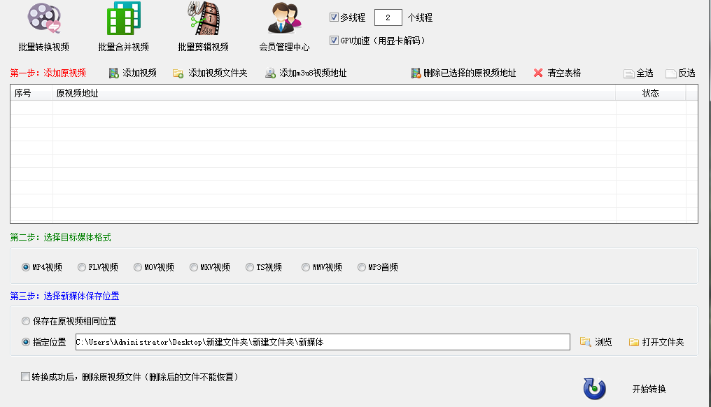Choose 保存在原视频相同位置 save option
Viewport: 711px width, 407px height.
pos(26,322)
